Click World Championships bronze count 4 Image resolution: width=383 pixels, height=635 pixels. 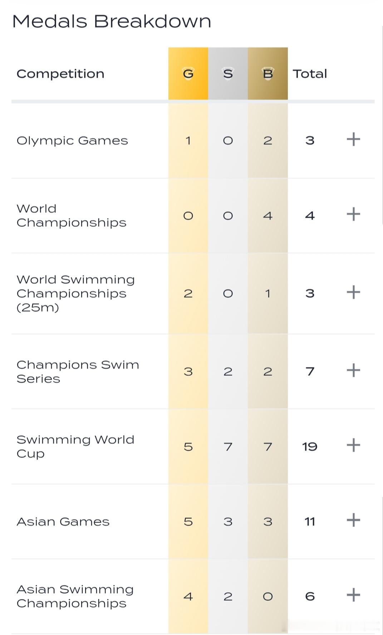coord(268,216)
